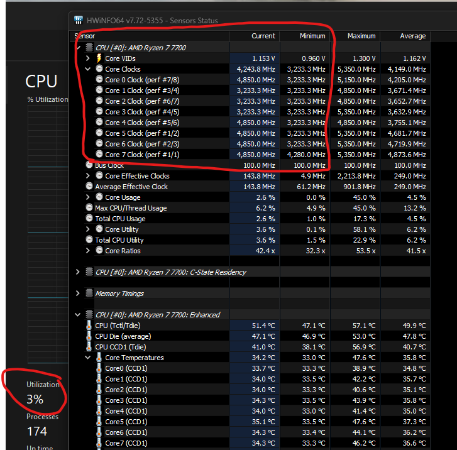
Task: Expand the Core Effective Clocks row
Action: click(88, 176)
